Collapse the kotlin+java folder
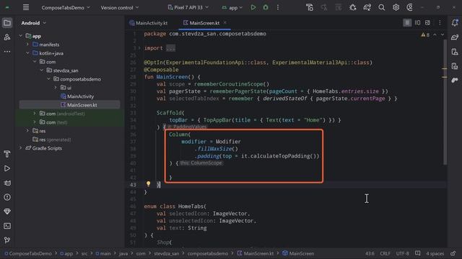The width and height of the screenshot is (462, 259). [27, 53]
